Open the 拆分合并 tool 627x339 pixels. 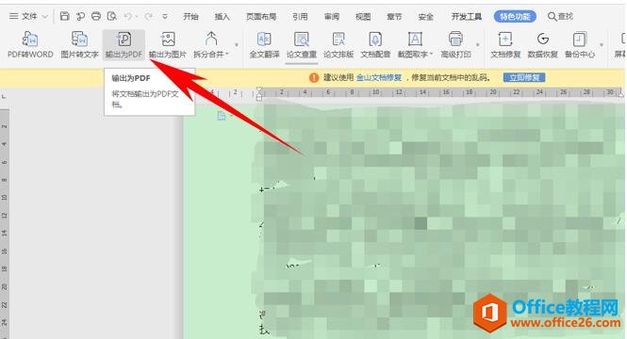211,45
